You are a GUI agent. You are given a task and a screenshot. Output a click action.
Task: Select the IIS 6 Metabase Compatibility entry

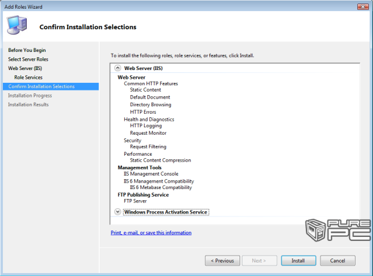tap(161, 187)
